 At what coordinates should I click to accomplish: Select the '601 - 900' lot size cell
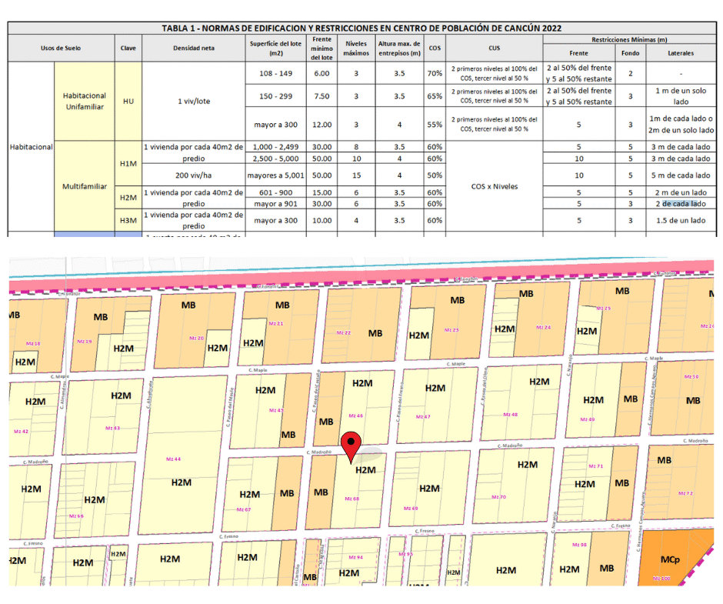click(275, 192)
